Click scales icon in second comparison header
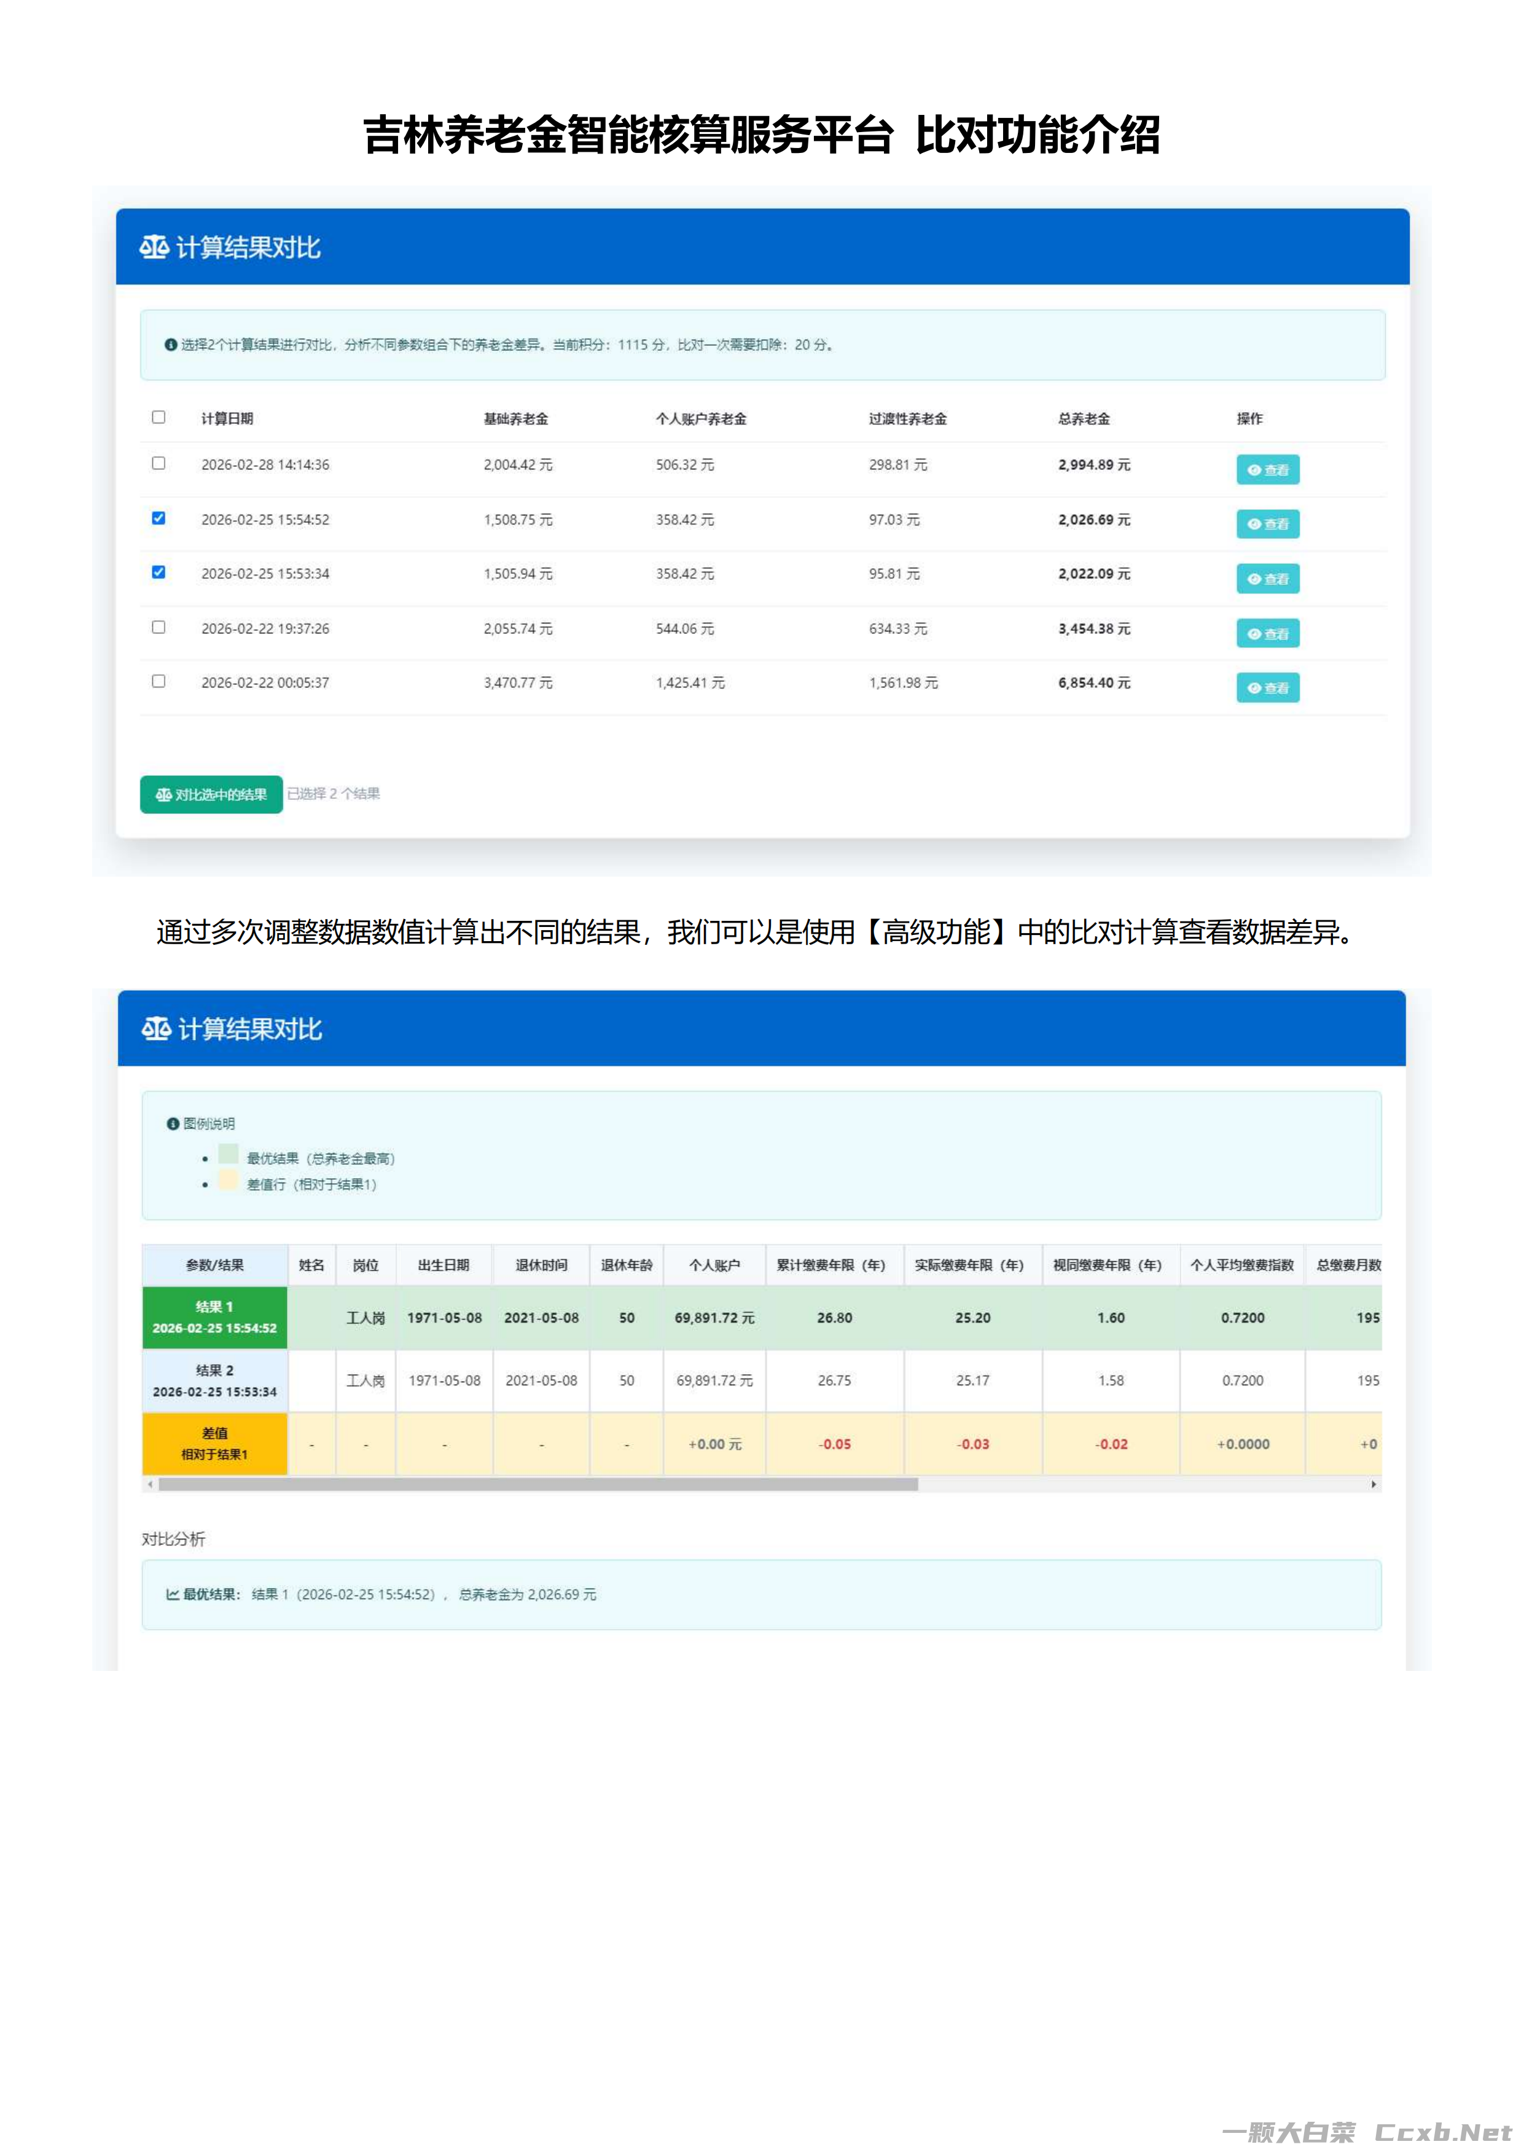The image size is (1524, 2155). pos(156,1029)
